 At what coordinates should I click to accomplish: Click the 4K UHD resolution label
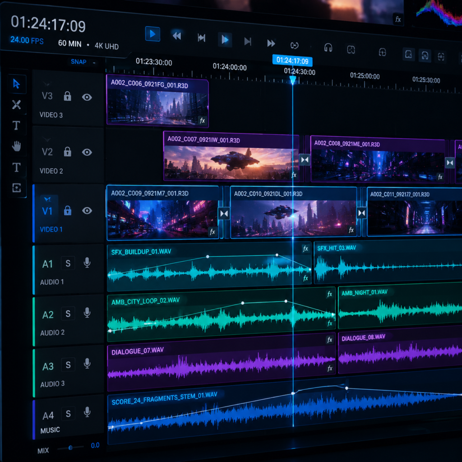106,46
